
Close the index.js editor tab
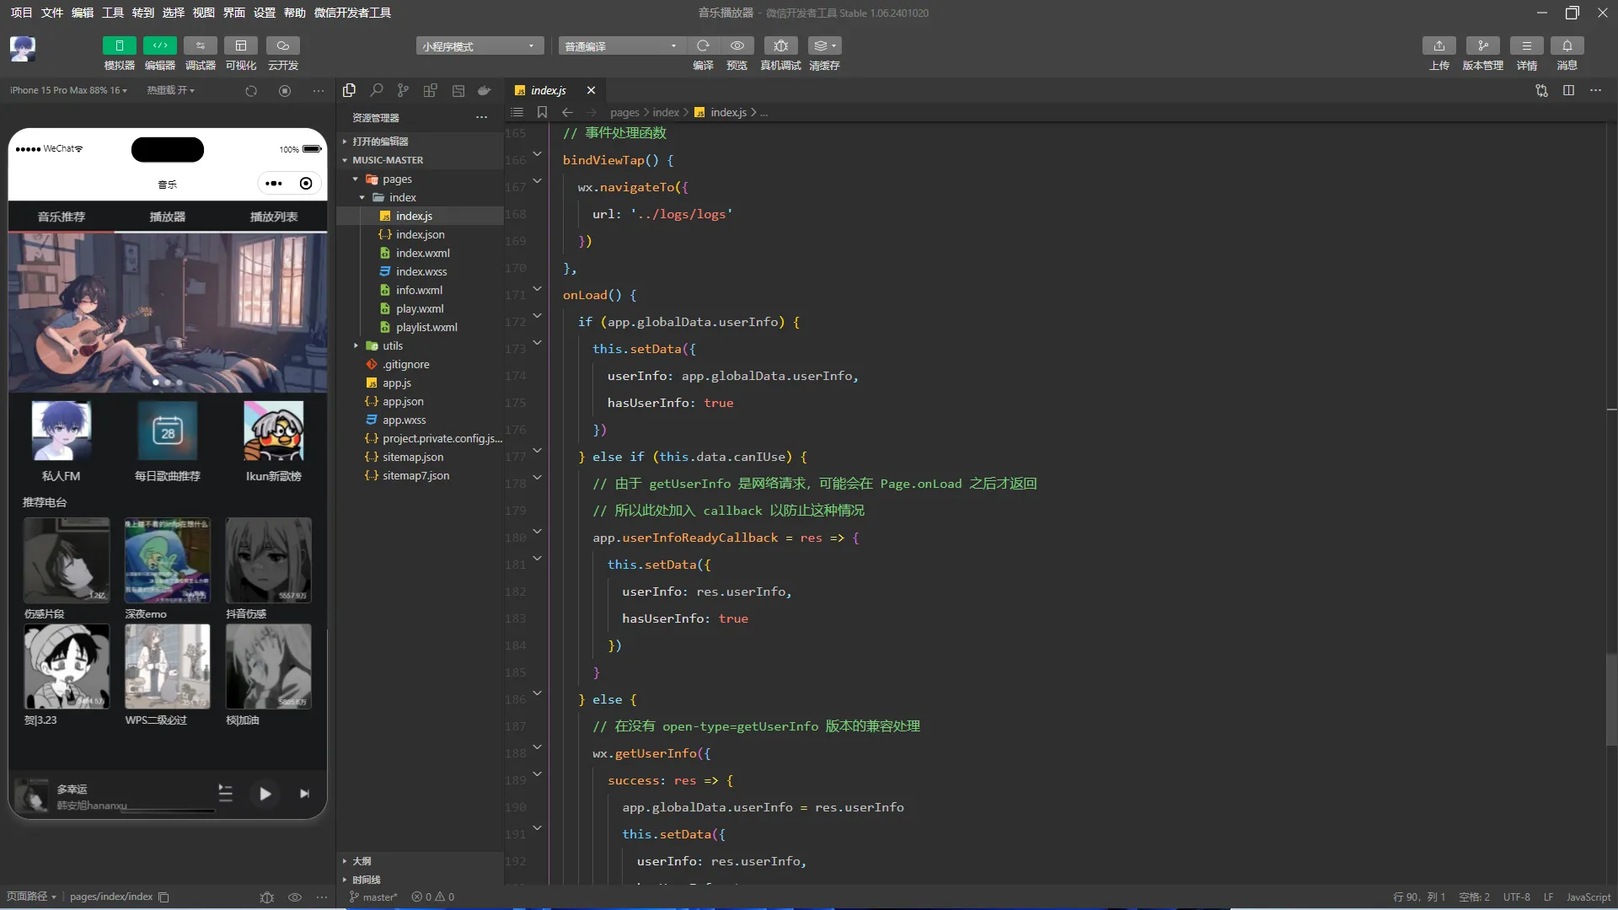(x=591, y=90)
